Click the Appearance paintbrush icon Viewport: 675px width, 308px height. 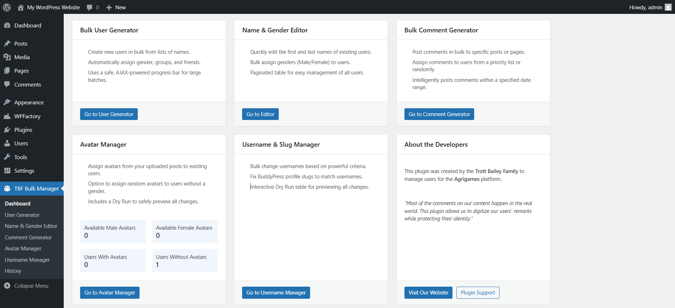tap(7, 102)
